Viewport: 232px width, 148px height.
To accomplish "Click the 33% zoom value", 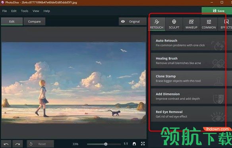I will (75, 144).
